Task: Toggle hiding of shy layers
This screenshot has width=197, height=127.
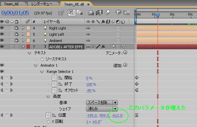Action: tap(91, 13)
